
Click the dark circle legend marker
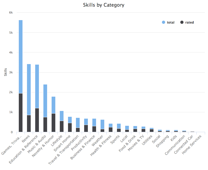182,23
